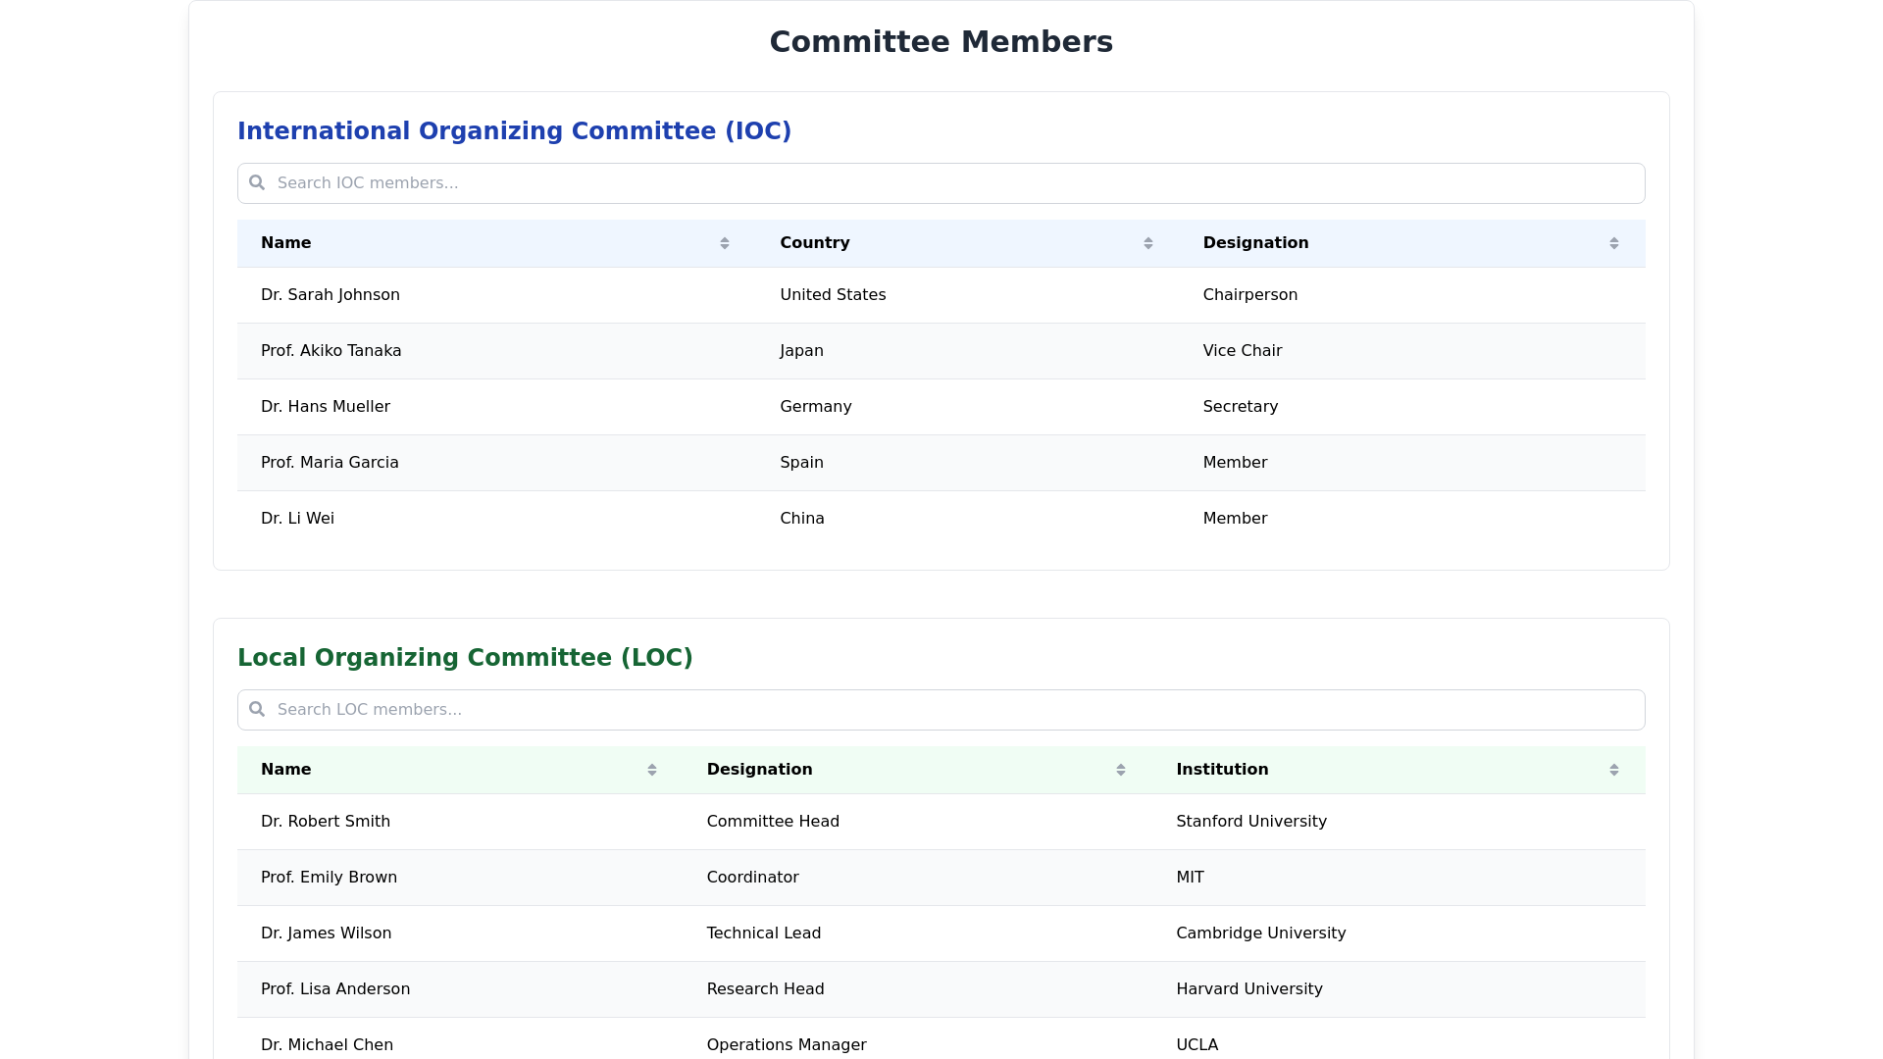Click the IOC search magnifier icon
The image size is (1883, 1059).
(x=257, y=183)
